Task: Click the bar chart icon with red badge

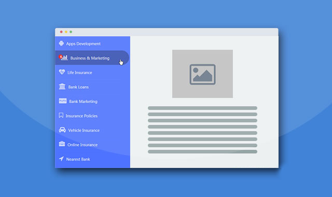Action: point(63,58)
